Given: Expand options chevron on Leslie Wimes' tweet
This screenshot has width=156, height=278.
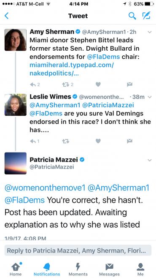Looking at the screenshot, I should coord(150,97).
